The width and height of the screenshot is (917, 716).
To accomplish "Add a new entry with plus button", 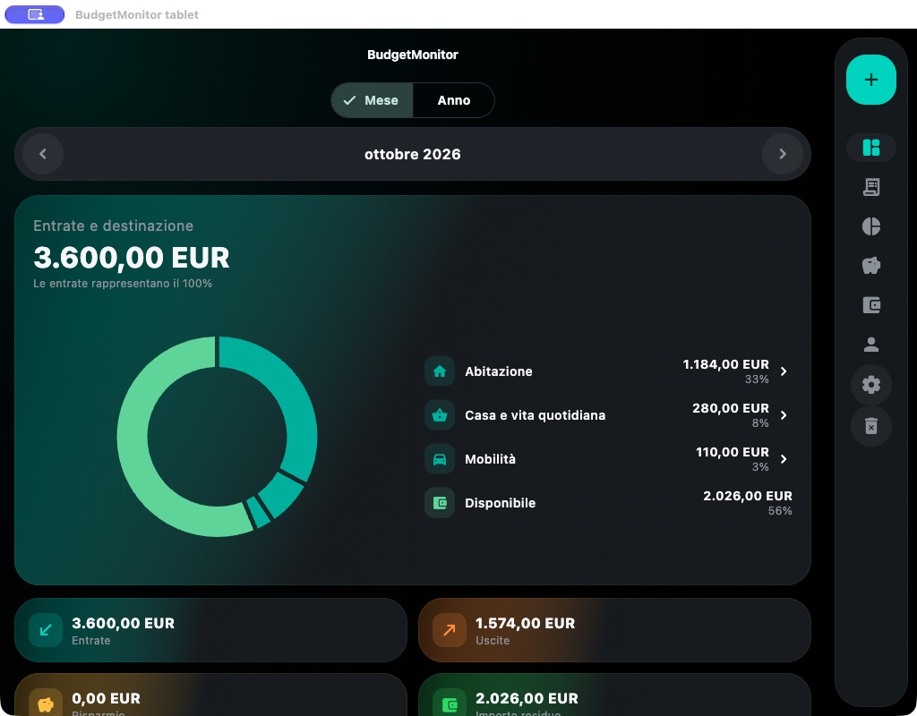I will tap(870, 80).
